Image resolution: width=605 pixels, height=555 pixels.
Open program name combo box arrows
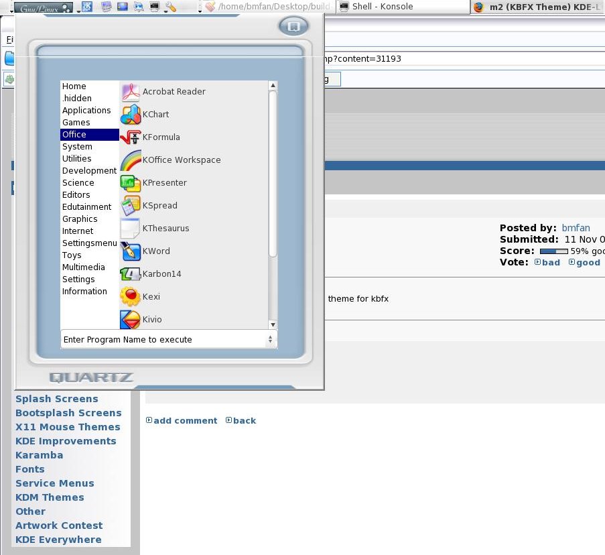point(270,339)
